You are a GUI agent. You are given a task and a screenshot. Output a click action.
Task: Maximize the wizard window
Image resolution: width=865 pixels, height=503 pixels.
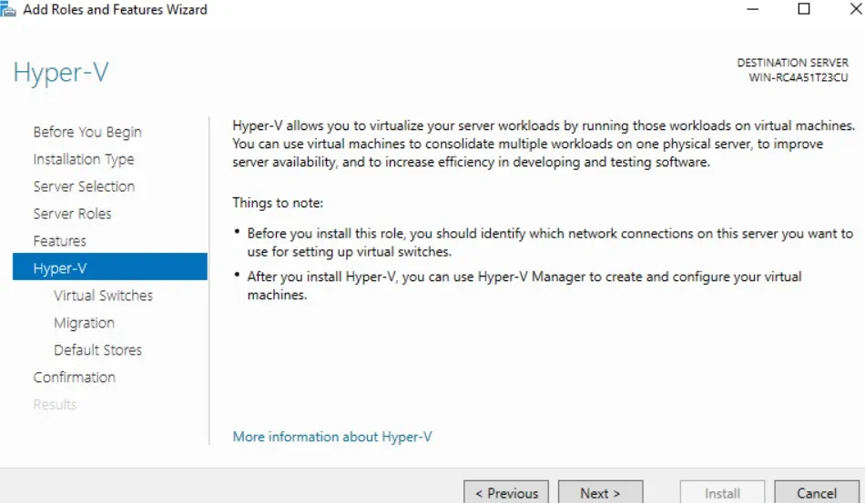pos(804,9)
